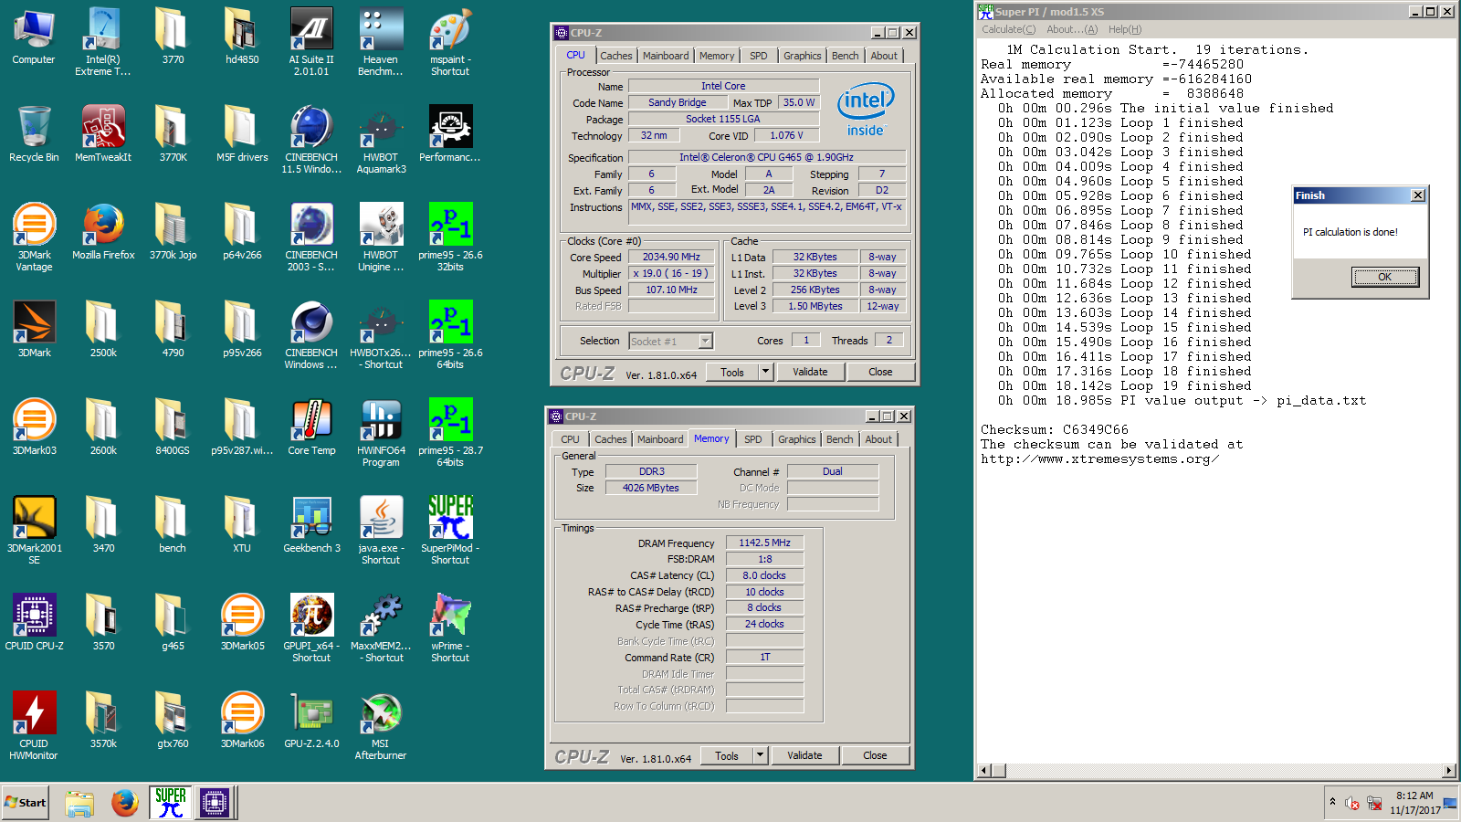1461x822 pixels.
Task: Click Validate in lower CPU-Z window
Action: 804,755
